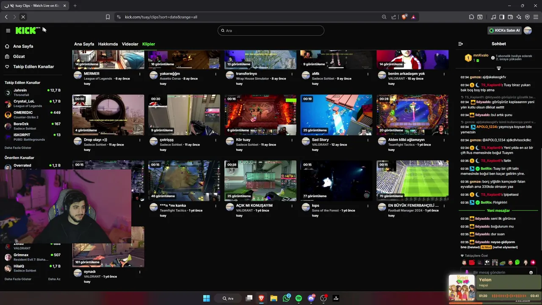Open the options menu for Kör tuay clip
542x305 pixels.
[292, 140]
